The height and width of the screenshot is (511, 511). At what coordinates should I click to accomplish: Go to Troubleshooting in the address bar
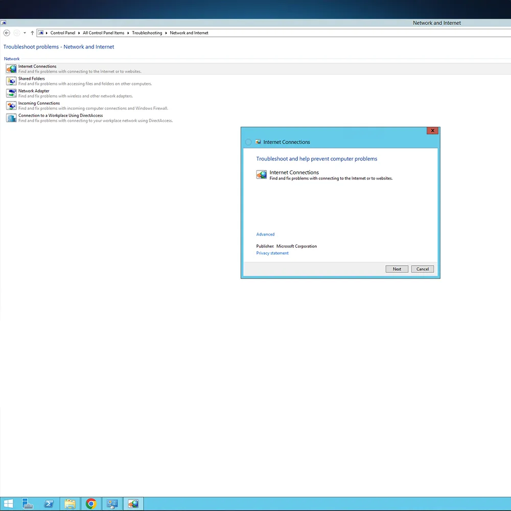click(147, 33)
